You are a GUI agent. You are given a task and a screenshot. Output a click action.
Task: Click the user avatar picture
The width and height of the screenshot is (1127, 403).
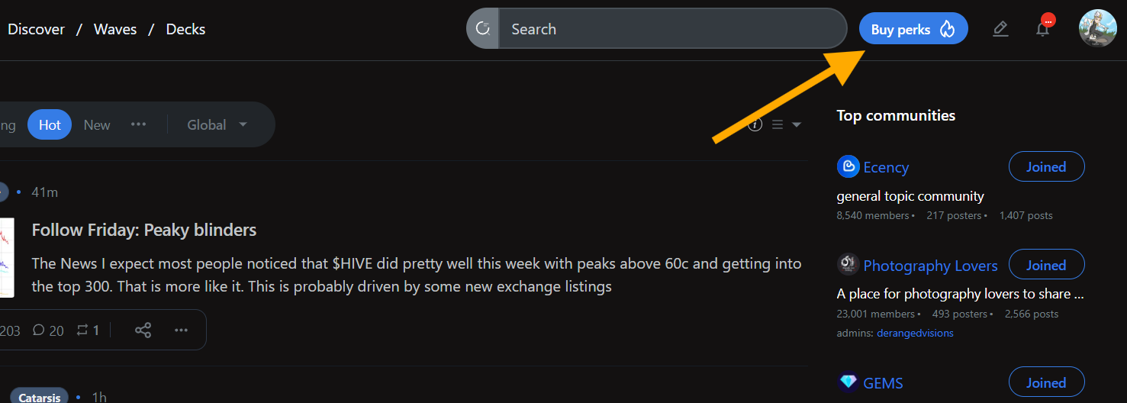click(x=1098, y=28)
